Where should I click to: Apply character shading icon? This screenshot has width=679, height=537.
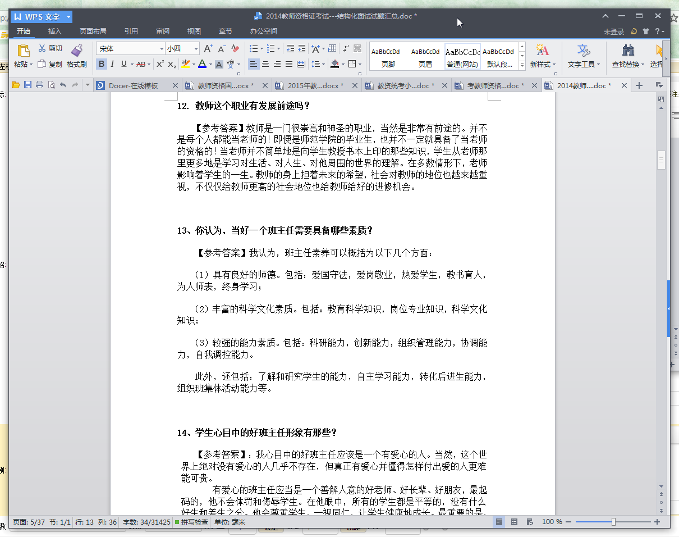coord(219,64)
